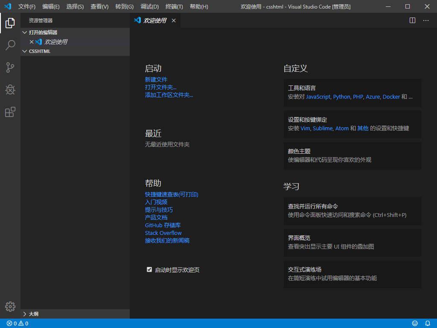Click the 无最近使用文件夹 text
Viewport: 437px width, 328px height.
167,144
